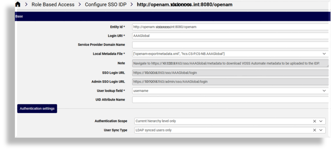Select the Authentication settings section tab

tap(37, 108)
